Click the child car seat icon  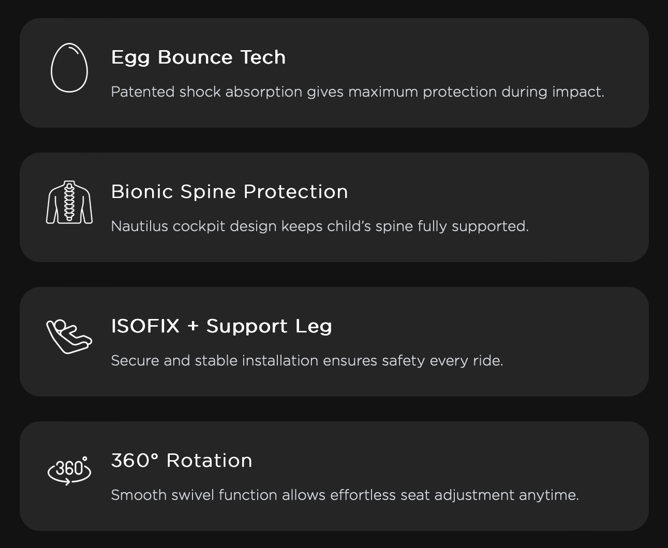click(69, 337)
